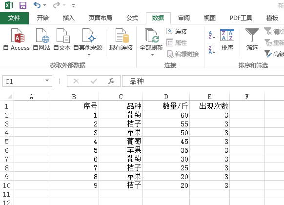The width and height of the screenshot is (284, 205).
Task: Switch to the 公式 tab
Action: (132, 18)
